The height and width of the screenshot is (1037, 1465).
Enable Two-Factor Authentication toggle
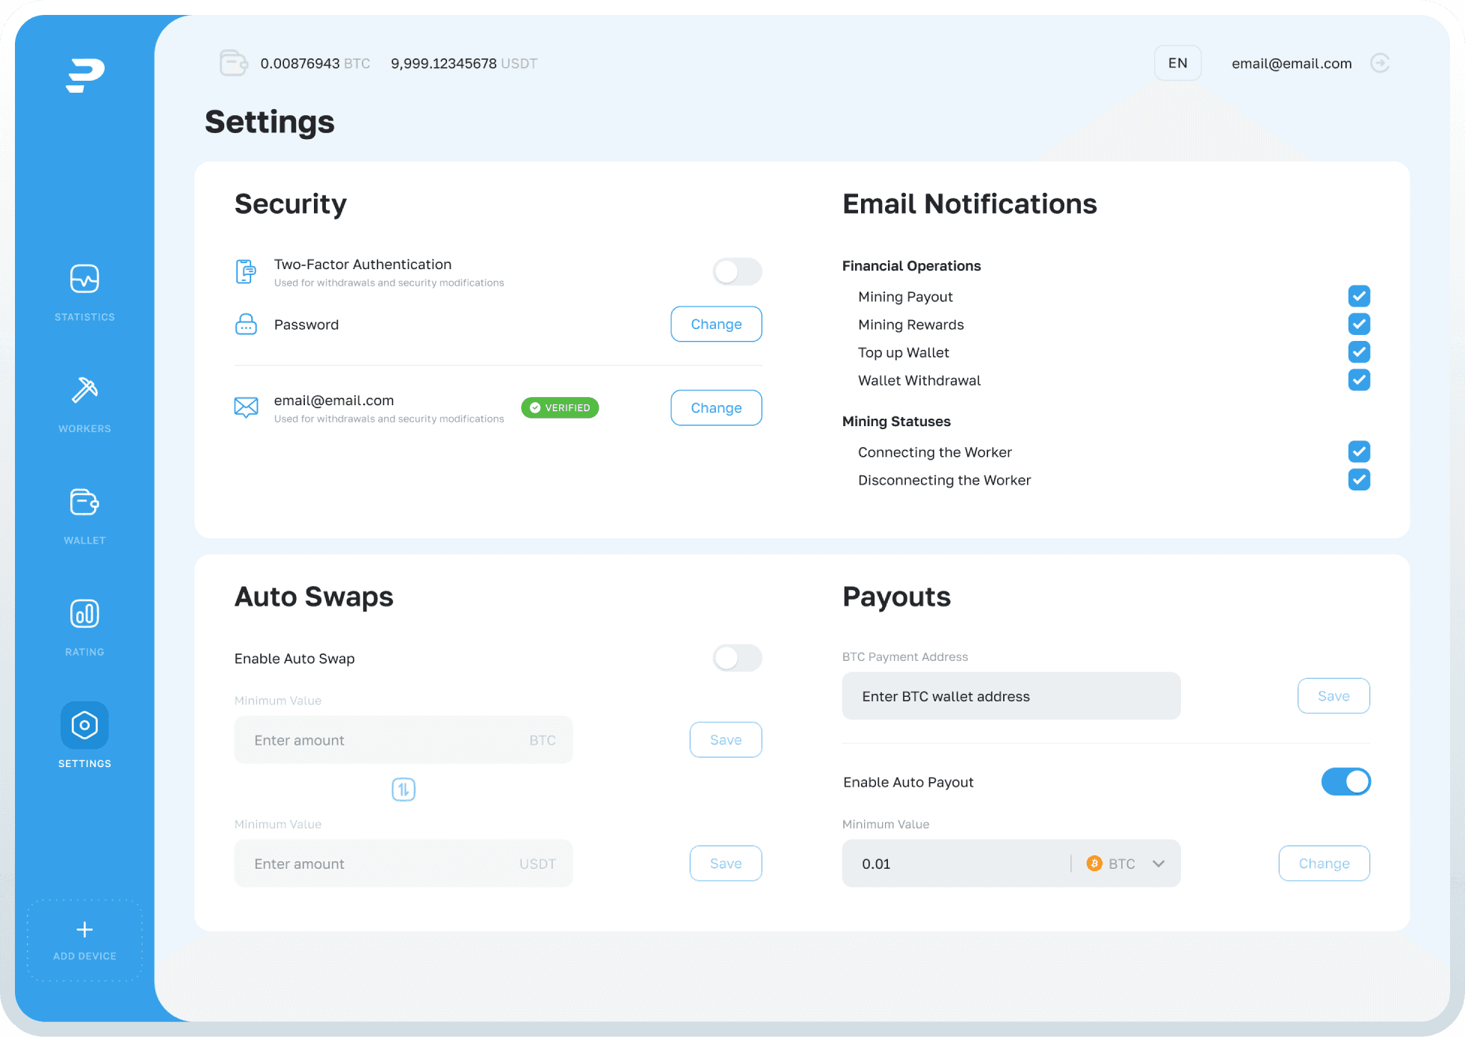[737, 272]
